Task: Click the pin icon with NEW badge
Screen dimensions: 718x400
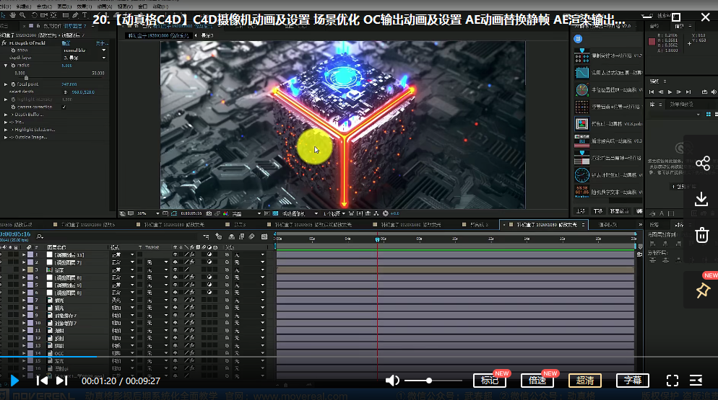Action: click(x=703, y=290)
